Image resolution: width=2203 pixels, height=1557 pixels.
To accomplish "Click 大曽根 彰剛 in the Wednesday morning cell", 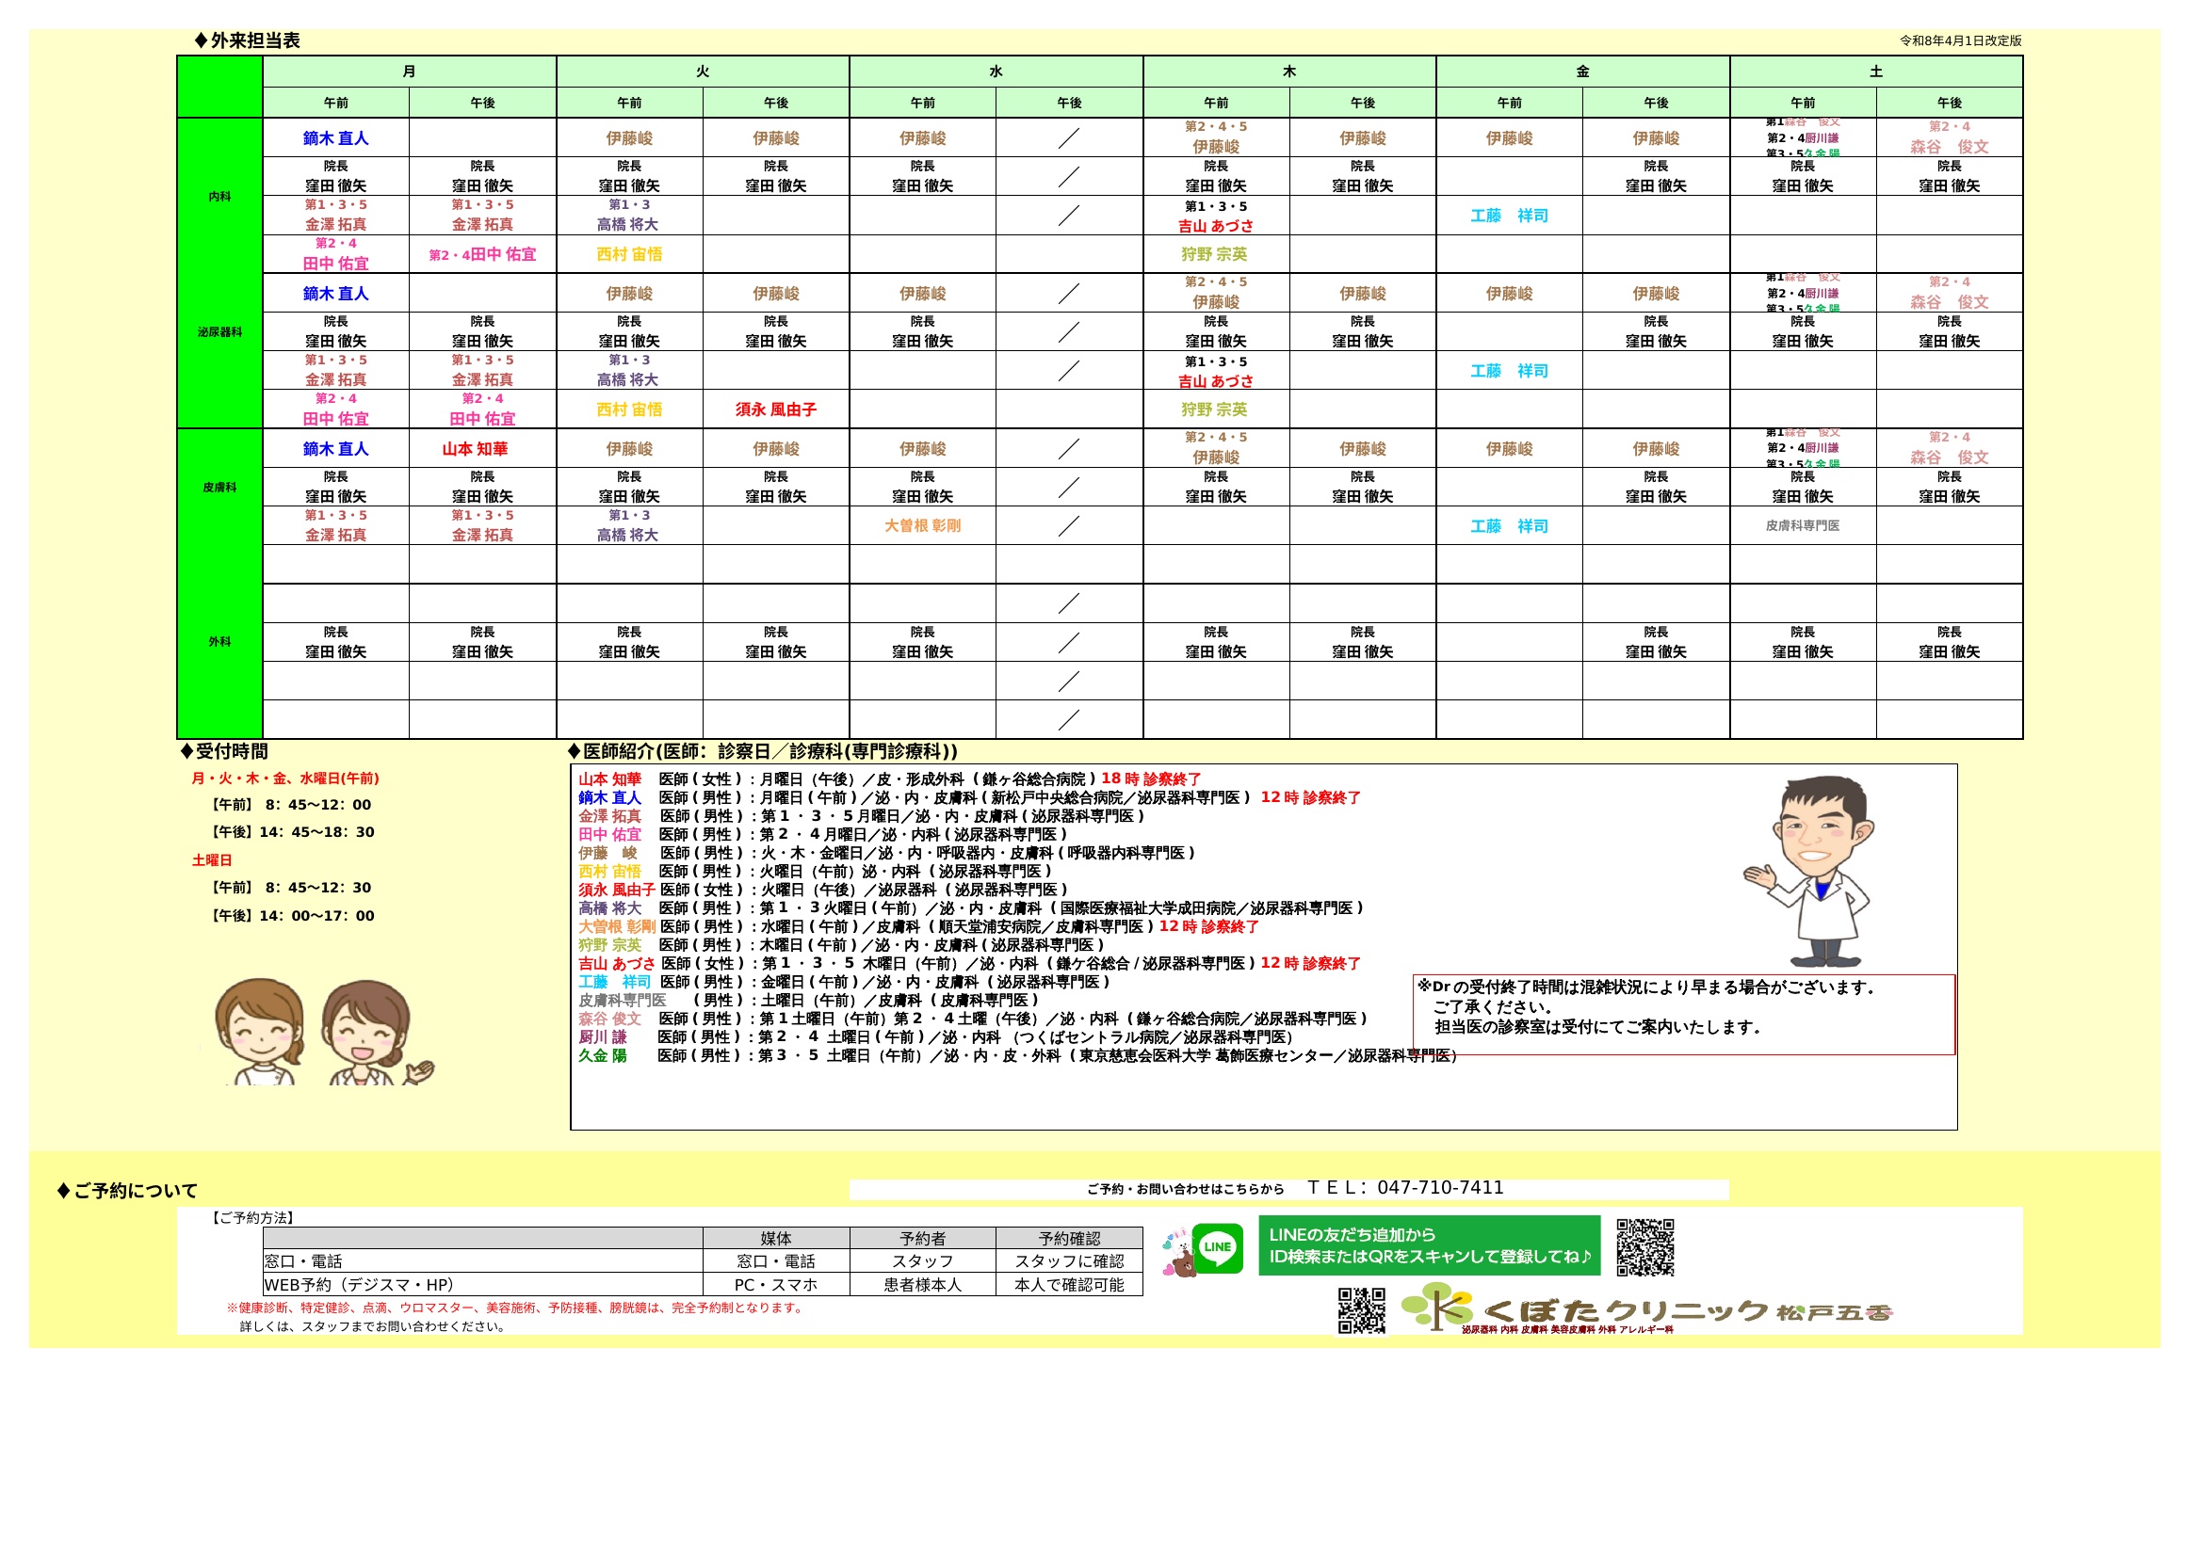I will click(922, 525).
